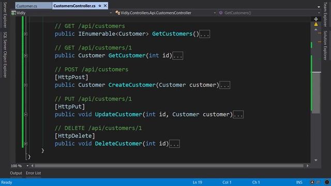Expand the CreateCustomer method outline
This screenshot has width=331, height=186.
coord(26,85)
